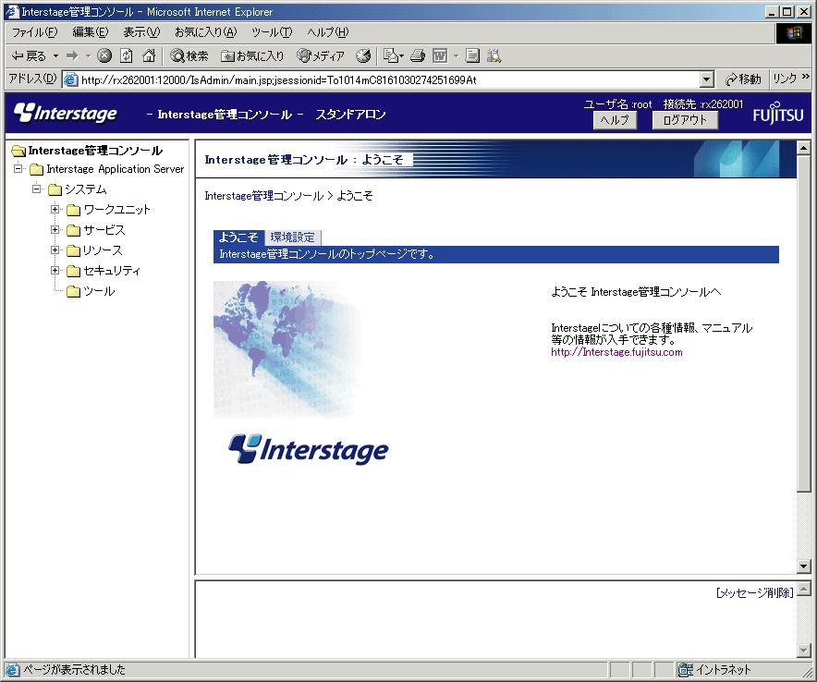Screen dimensions: 817x682
Task: Click the folder icon beside Interstage Application Server
Action: click(36, 169)
